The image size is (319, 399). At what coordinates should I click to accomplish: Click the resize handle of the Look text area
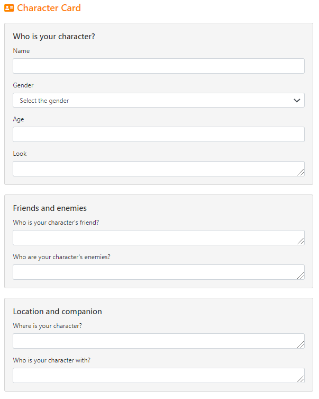300,173
